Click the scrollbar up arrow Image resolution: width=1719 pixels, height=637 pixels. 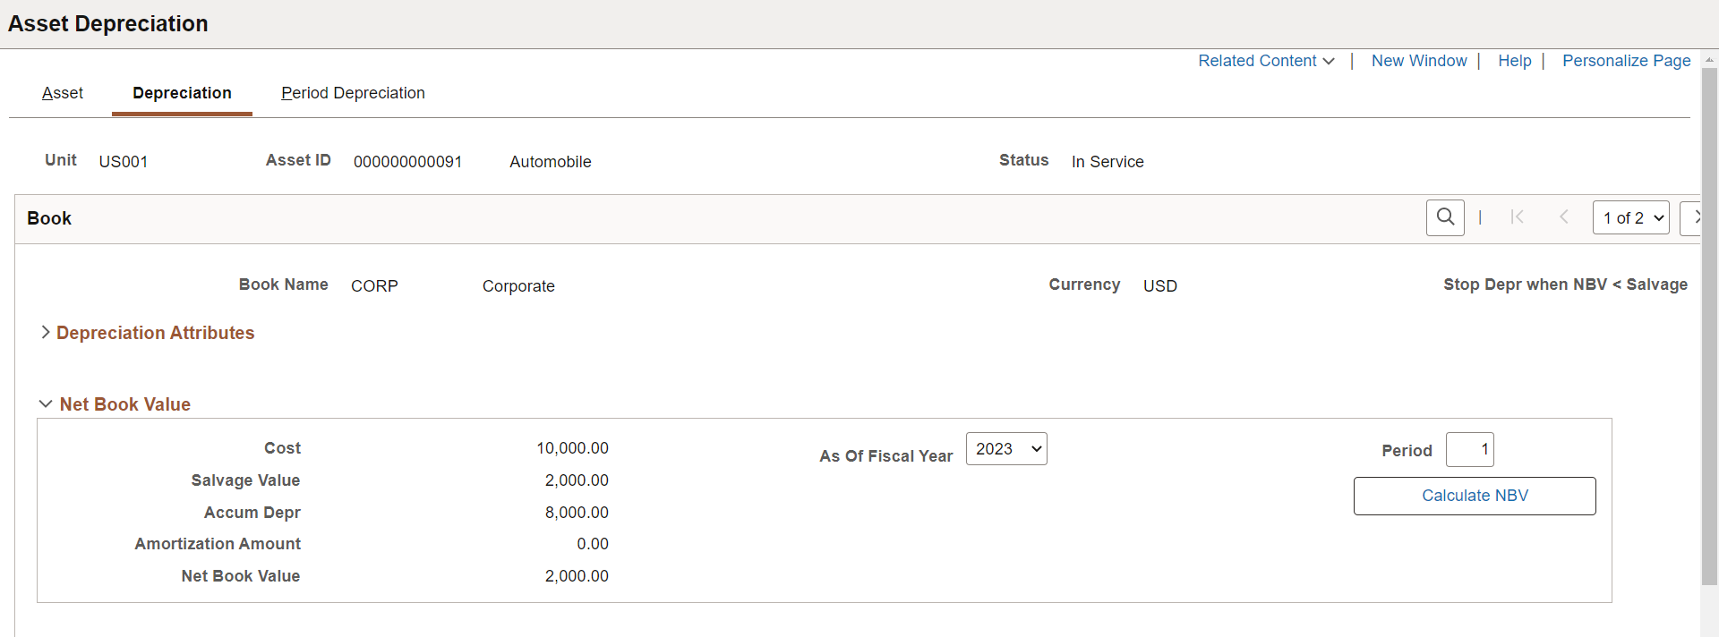1709,59
